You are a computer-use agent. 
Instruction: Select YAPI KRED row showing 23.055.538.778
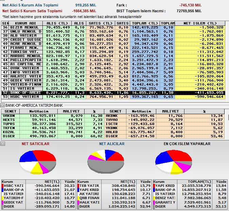pos(190,186)
